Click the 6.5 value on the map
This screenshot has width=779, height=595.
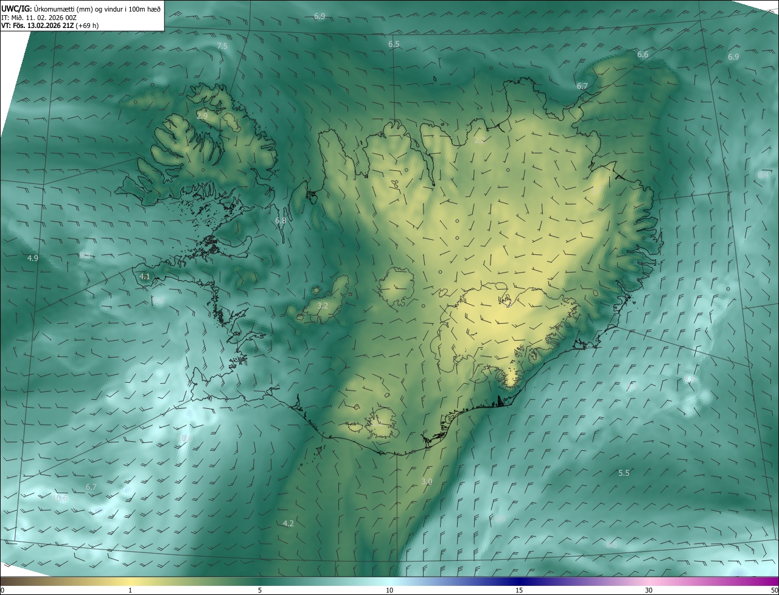click(x=394, y=44)
